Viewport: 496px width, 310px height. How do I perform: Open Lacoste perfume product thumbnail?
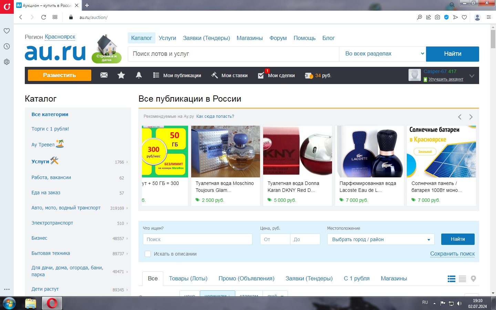(x=370, y=152)
